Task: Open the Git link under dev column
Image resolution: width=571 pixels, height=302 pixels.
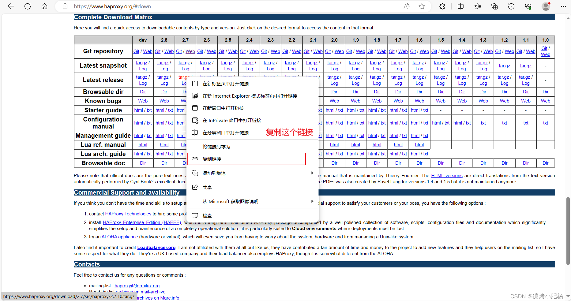Action: [136, 51]
